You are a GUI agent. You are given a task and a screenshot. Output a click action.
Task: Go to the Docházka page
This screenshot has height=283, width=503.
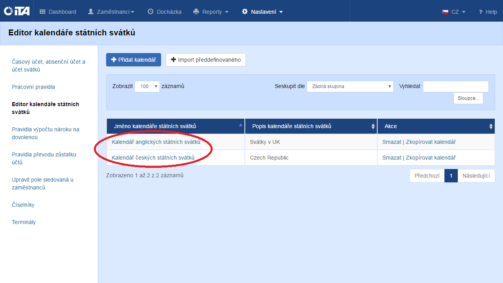(164, 12)
